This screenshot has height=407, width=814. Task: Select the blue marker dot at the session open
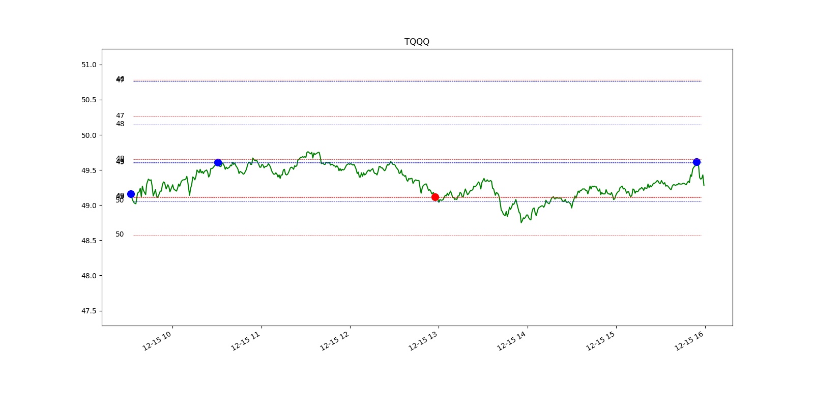click(x=131, y=194)
